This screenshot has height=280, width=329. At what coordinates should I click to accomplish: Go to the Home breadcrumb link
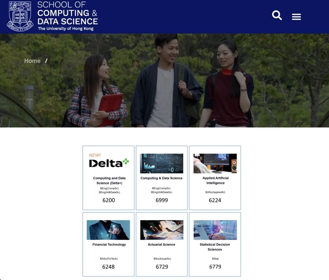32,61
